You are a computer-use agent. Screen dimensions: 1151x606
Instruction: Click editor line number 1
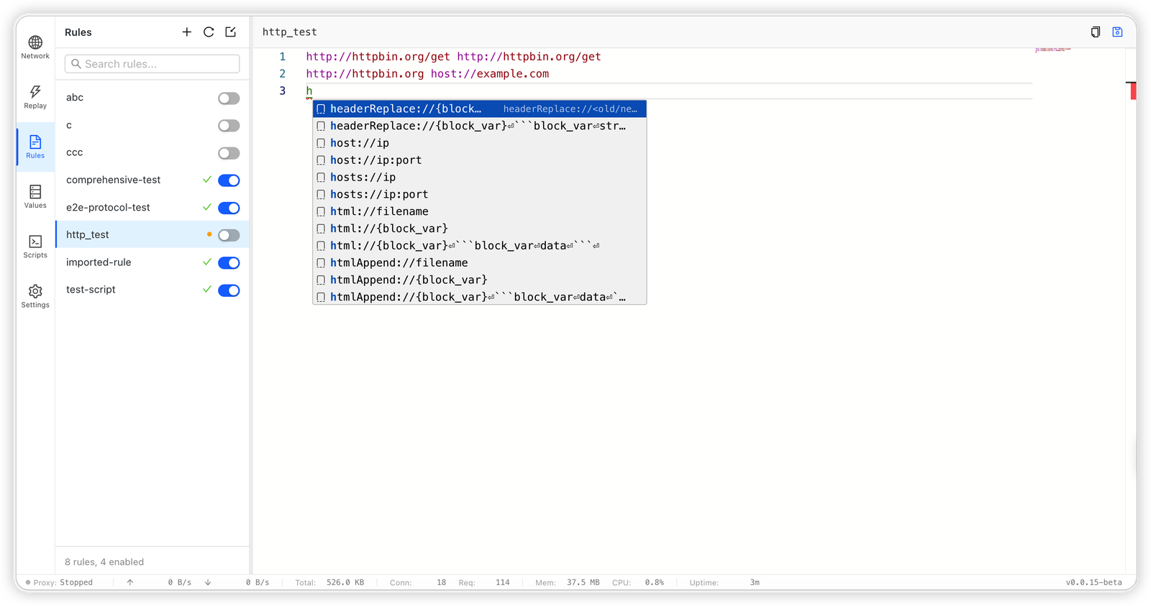(x=283, y=57)
